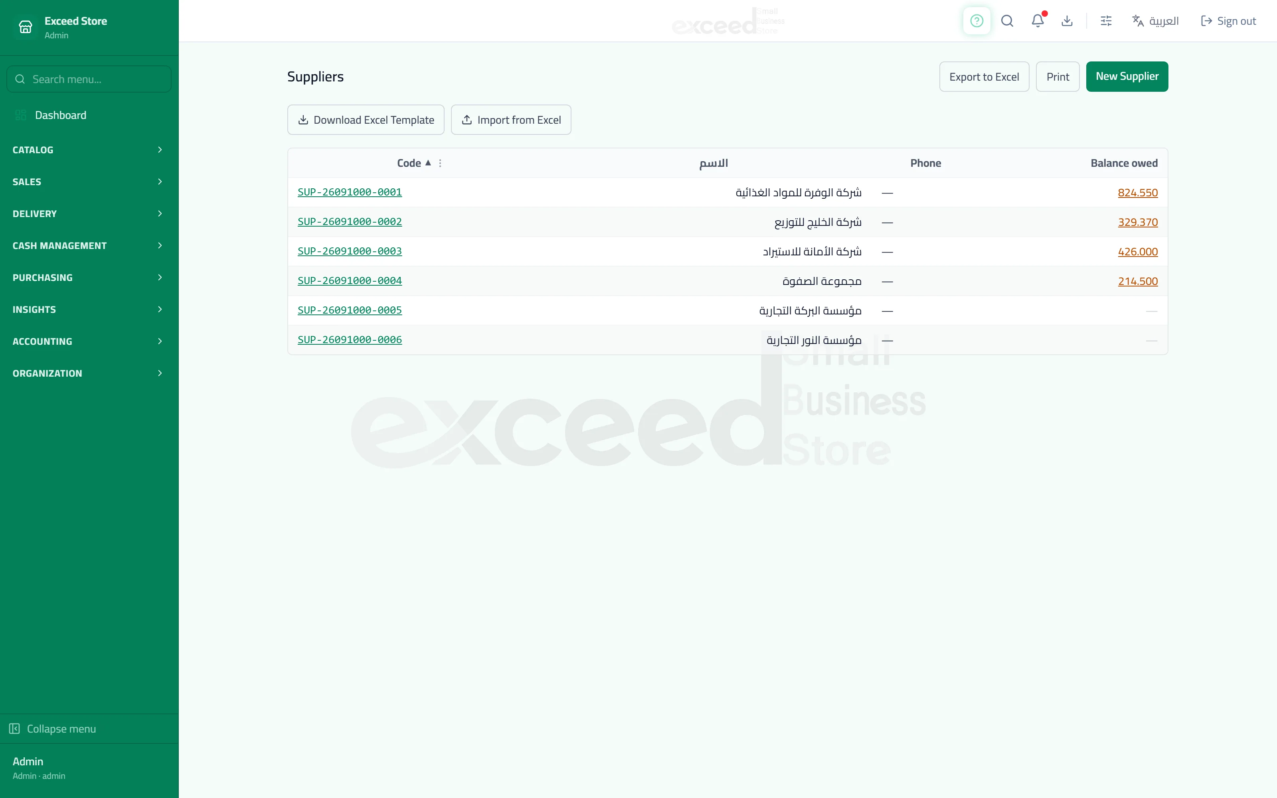
Task: Open supplier SUP-26091000-0005
Action: [x=349, y=310]
